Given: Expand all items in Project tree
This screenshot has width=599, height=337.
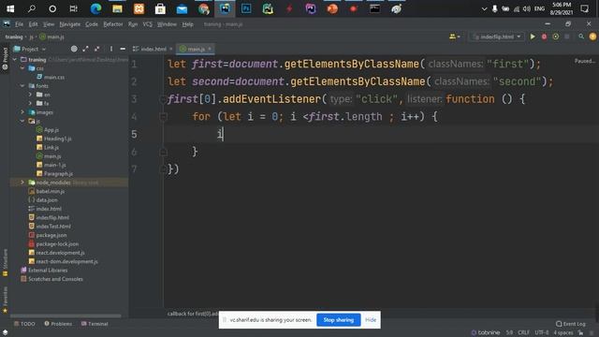Looking at the screenshot, I should coord(85,49).
